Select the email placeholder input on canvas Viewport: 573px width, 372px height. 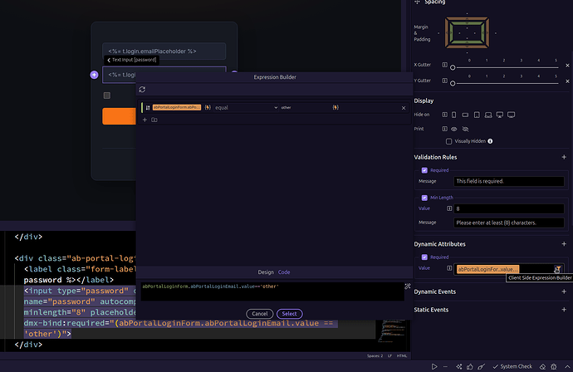[x=164, y=51]
